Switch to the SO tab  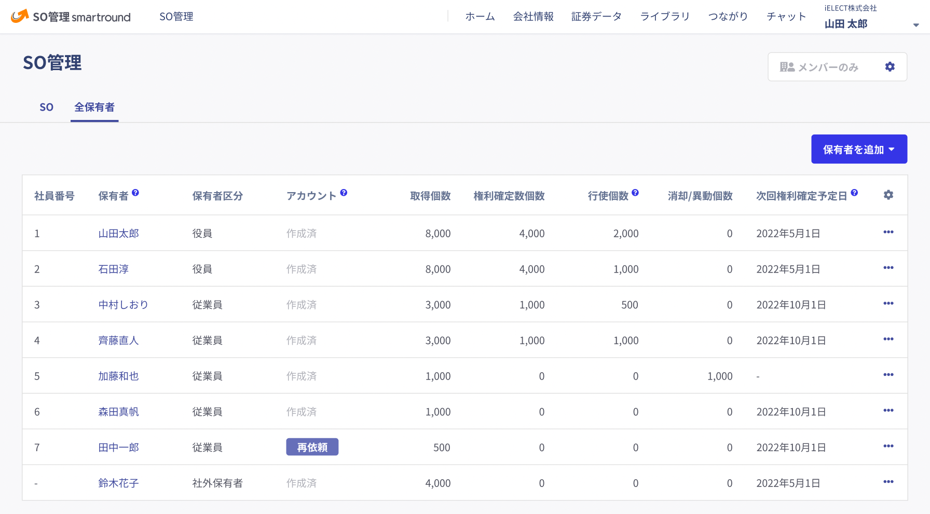tap(47, 107)
